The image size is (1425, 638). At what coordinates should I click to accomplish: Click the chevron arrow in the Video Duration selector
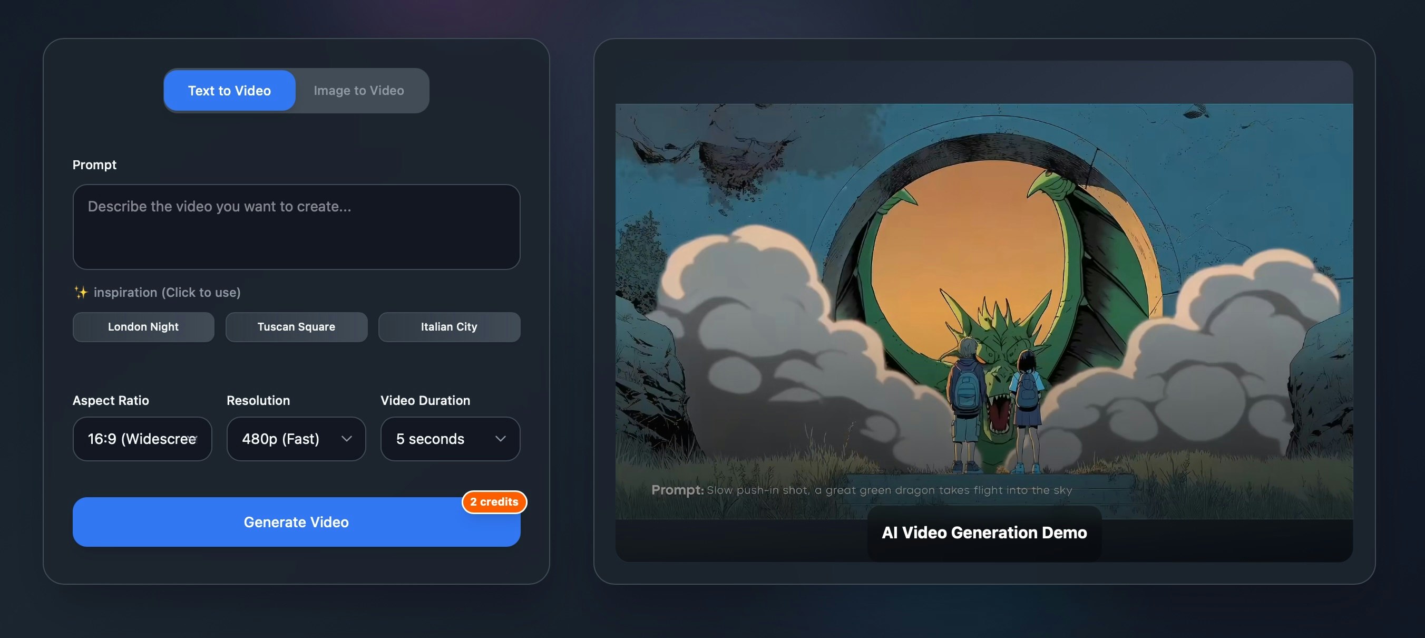point(501,439)
